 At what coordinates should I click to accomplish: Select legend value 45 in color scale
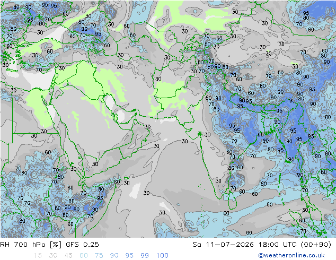68,256
